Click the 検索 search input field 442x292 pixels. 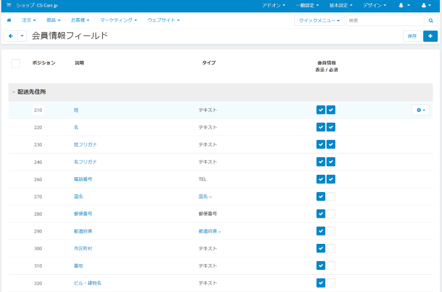[385, 21]
